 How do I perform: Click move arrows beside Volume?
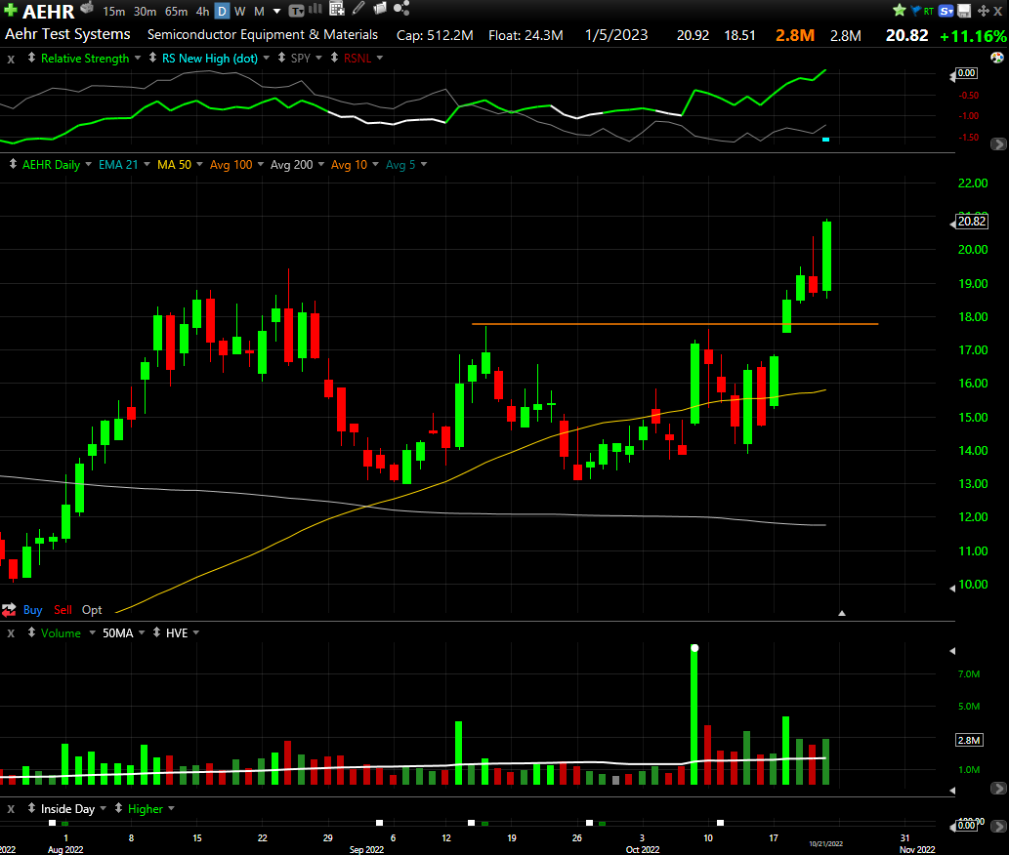pyautogui.click(x=31, y=632)
